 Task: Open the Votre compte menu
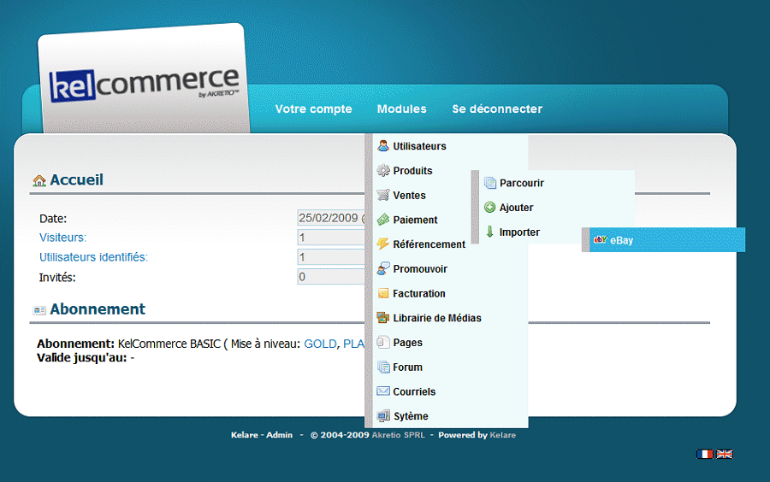(313, 109)
